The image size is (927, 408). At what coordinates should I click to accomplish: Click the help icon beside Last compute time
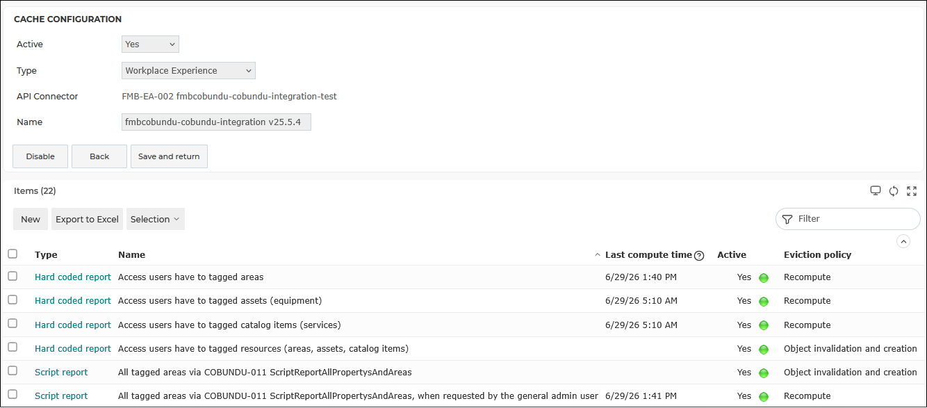click(x=699, y=255)
